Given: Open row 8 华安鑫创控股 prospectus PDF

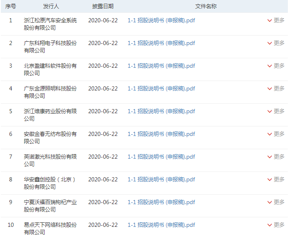Looking at the screenshot, I should coord(161,179).
